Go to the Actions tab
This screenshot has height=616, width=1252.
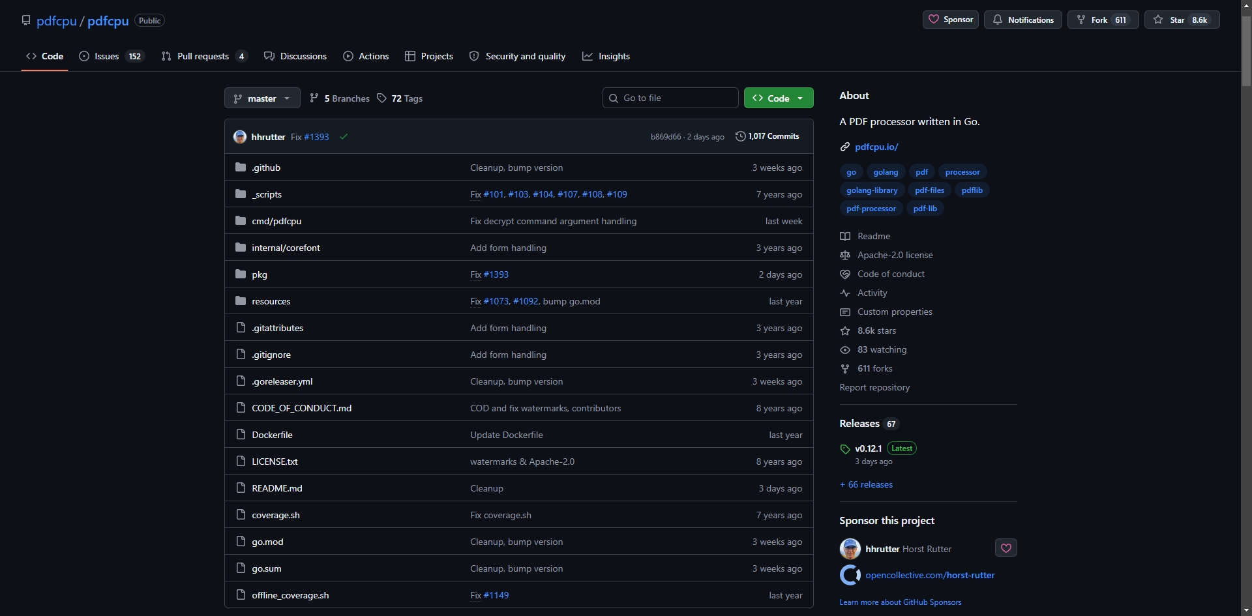(x=366, y=56)
